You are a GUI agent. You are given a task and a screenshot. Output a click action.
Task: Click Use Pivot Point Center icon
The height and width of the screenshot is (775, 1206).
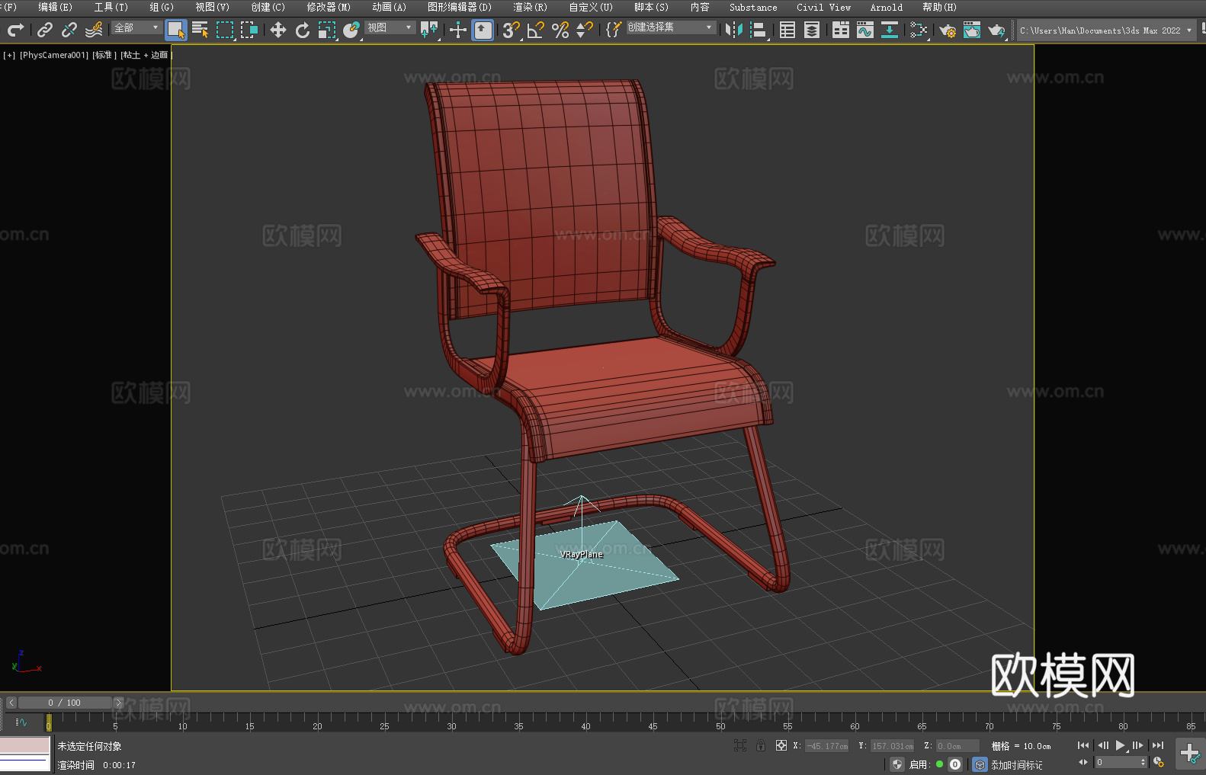tap(429, 30)
